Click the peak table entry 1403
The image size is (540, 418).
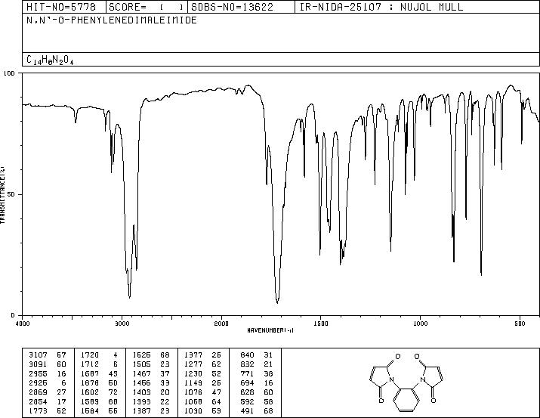click(x=141, y=392)
